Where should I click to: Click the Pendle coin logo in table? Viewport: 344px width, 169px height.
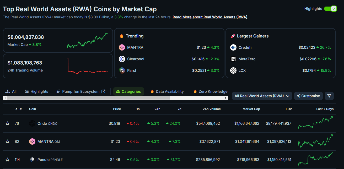pos(32,160)
